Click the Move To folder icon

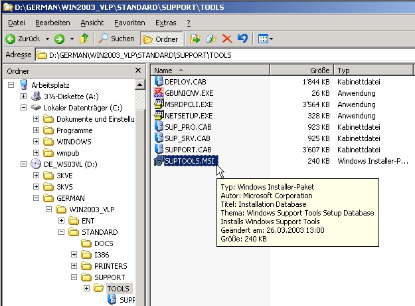pyautogui.click(x=195, y=39)
